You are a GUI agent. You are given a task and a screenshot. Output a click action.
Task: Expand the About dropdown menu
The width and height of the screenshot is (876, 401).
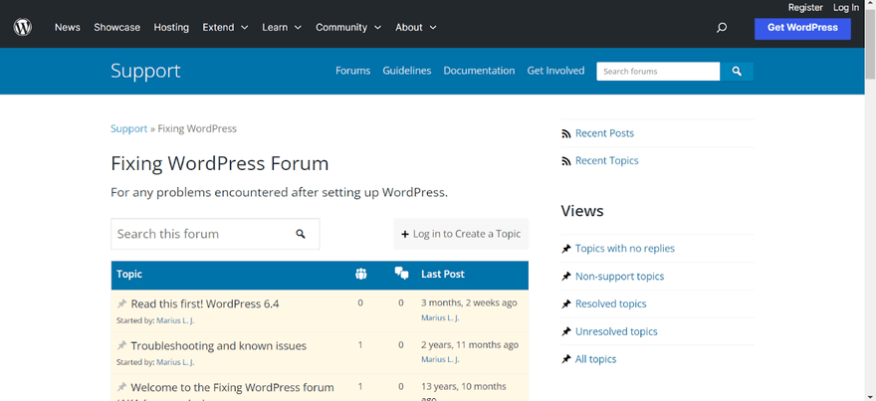pyautogui.click(x=416, y=28)
